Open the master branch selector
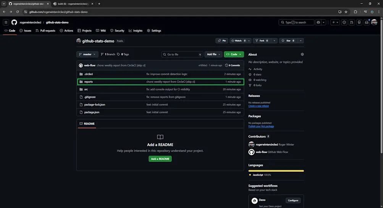This screenshot has height=208, width=383. tap(87, 54)
